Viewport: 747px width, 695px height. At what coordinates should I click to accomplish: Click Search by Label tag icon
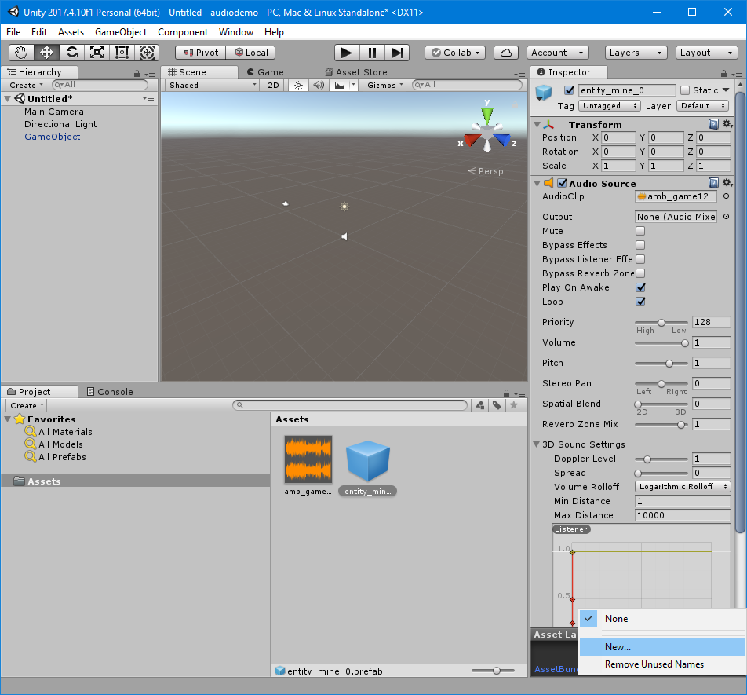497,405
